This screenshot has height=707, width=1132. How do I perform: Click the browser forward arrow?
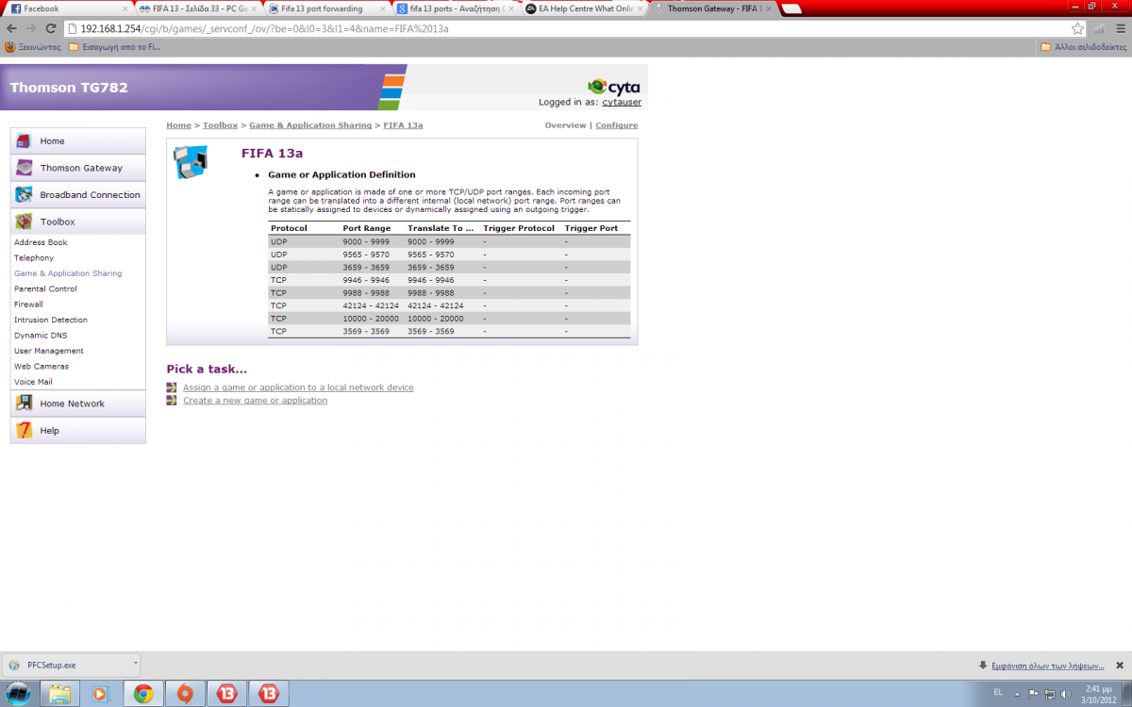pyautogui.click(x=29, y=28)
